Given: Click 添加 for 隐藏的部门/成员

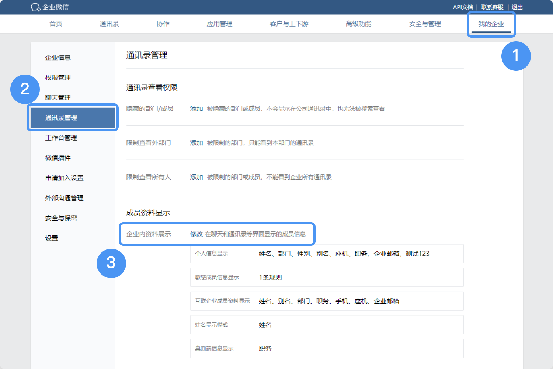Looking at the screenshot, I should pos(196,109).
